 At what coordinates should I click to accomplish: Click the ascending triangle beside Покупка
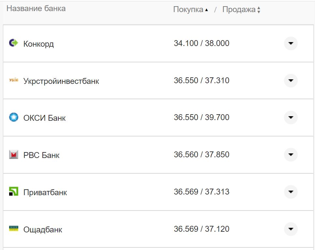206,10
